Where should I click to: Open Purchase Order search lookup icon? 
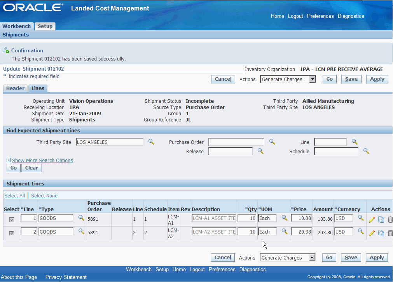click(272, 142)
